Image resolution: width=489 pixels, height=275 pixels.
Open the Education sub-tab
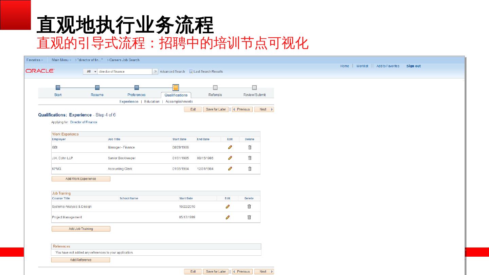(x=152, y=102)
